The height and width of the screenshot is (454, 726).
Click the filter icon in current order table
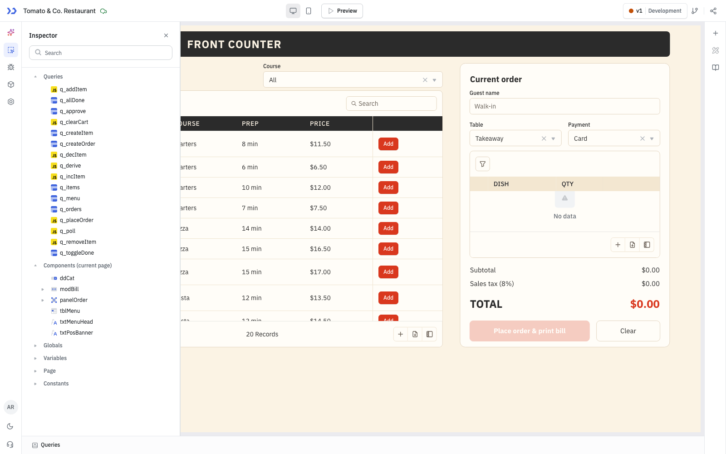click(x=483, y=164)
